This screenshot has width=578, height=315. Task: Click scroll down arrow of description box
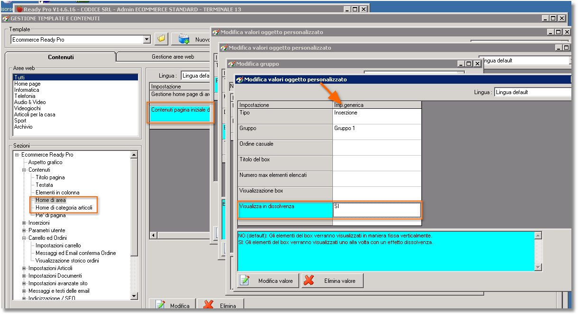point(538,267)
